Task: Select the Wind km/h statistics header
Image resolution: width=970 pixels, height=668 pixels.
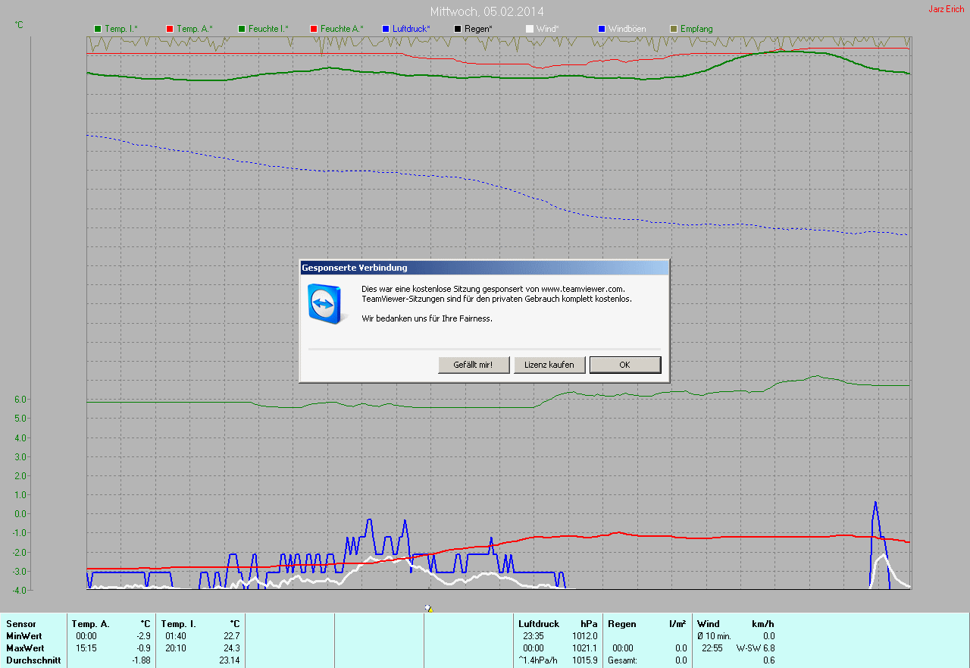Action: coord(736,623)
